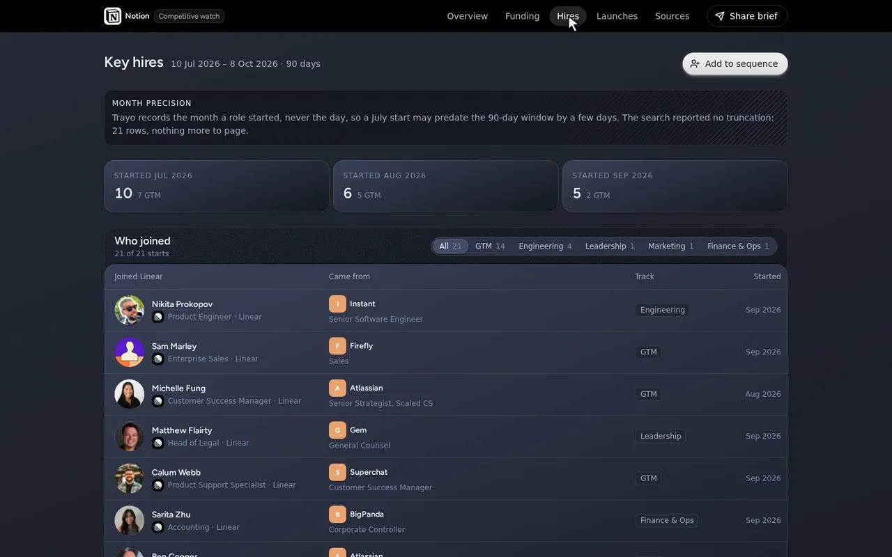This screenshot has width=892, height=557.
Task: Click the Share brief paper-plane icon
Action: (x=720, y=16)
